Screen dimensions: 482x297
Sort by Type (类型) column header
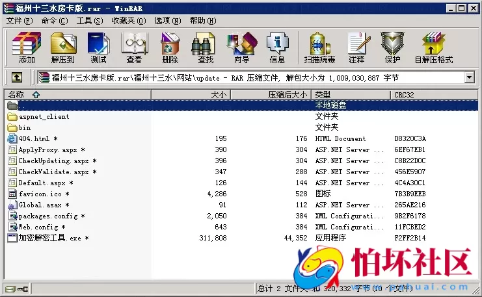point(351,95)
